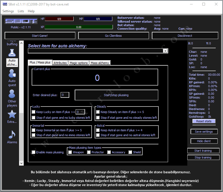Click the 'Connection quality:' label
Image resolution: width=223 pixels, height=192 pixels.
[x=132, y=29]
